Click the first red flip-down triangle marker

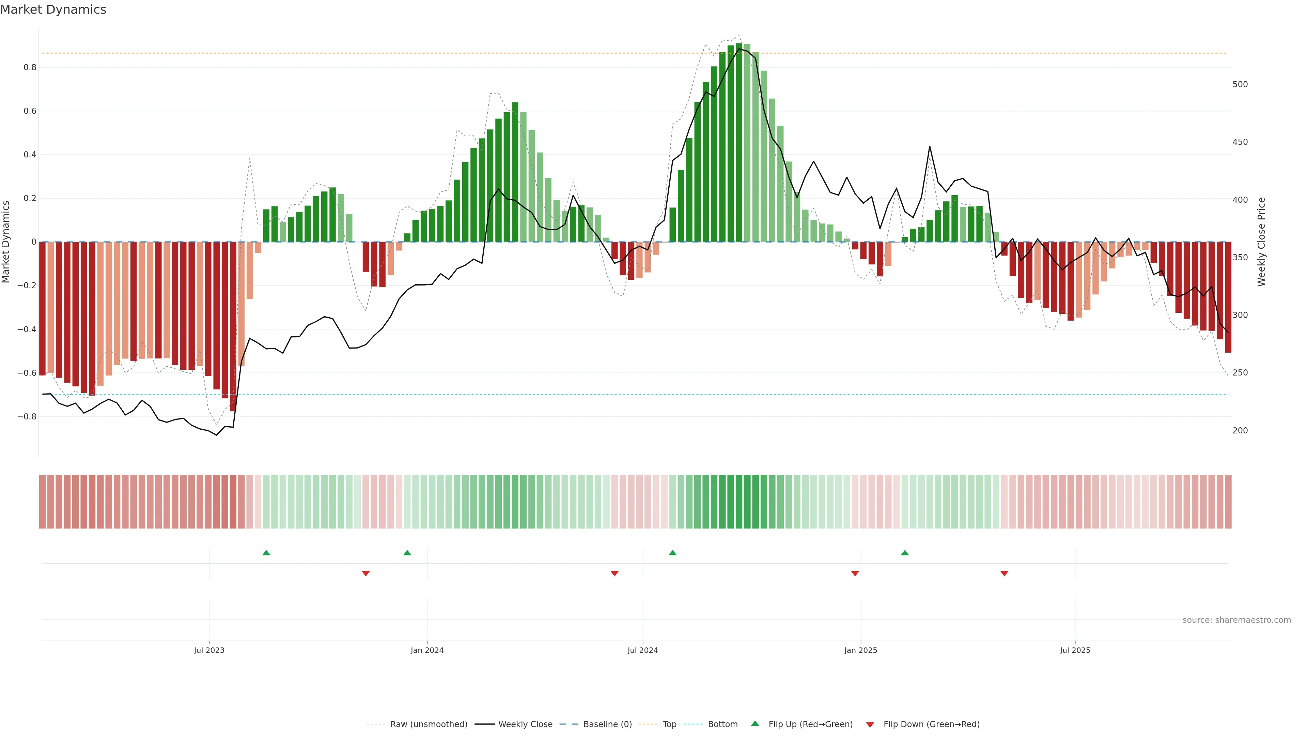tap(365, 573)
